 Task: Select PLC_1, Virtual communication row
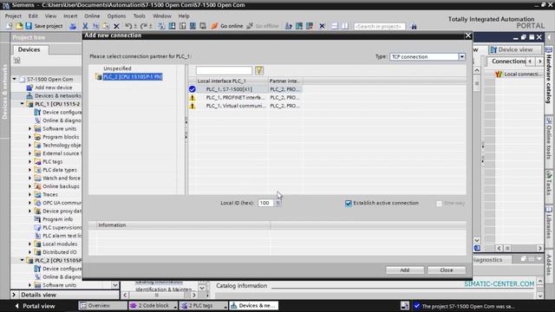tap(245, 106)
